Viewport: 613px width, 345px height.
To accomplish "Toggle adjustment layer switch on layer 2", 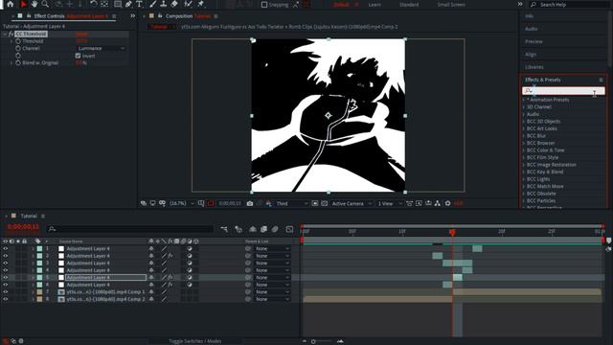I will 190,256.
